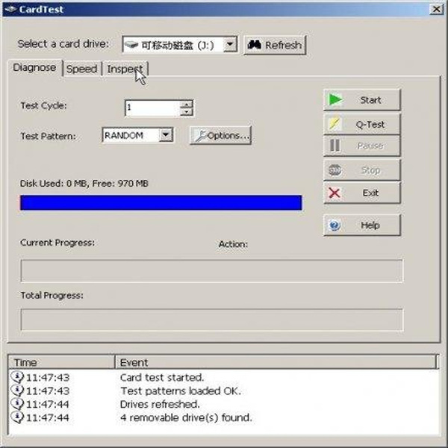Run a quick test with Q-Test
This screenshot has height=448, width=448.
tap(362, 124)
